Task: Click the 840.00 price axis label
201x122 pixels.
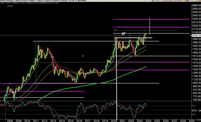Action: pyautogui.click(x=196, y=93)
